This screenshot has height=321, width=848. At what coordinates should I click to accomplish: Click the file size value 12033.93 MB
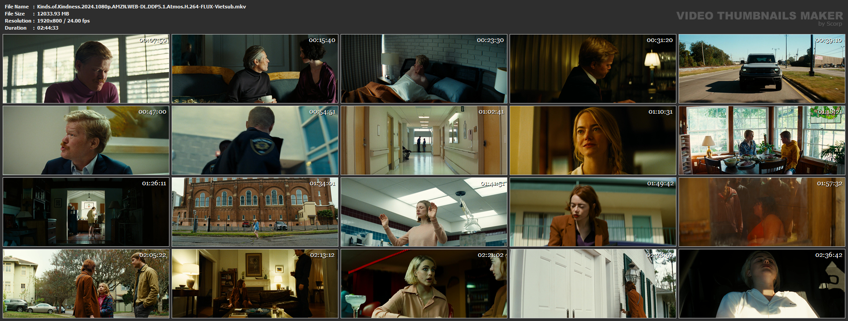tap(53, 14)
